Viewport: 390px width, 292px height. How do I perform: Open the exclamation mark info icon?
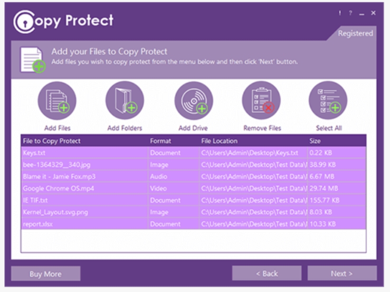[x=340, y=13]
